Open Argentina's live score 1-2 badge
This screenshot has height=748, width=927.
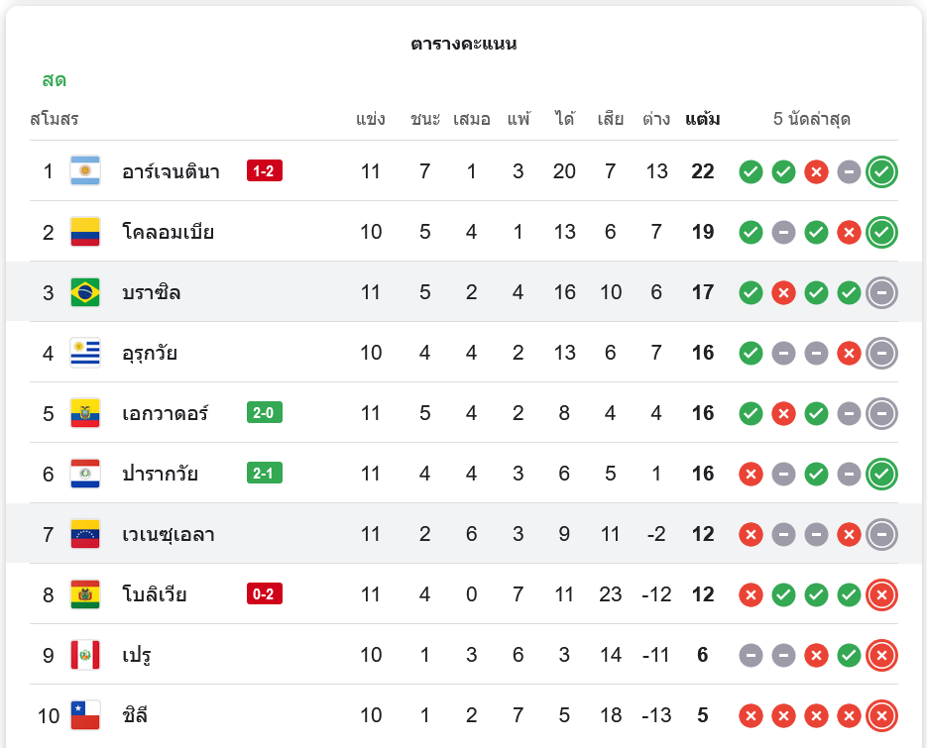(x=265, y=171)
